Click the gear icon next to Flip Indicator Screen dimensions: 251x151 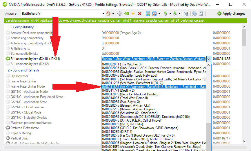tap(8, 76)
